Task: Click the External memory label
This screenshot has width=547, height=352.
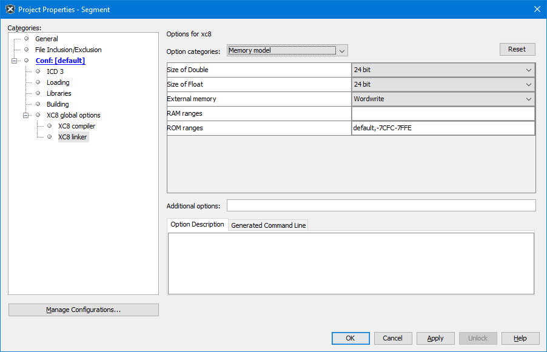Action: [x=192, y=99]
